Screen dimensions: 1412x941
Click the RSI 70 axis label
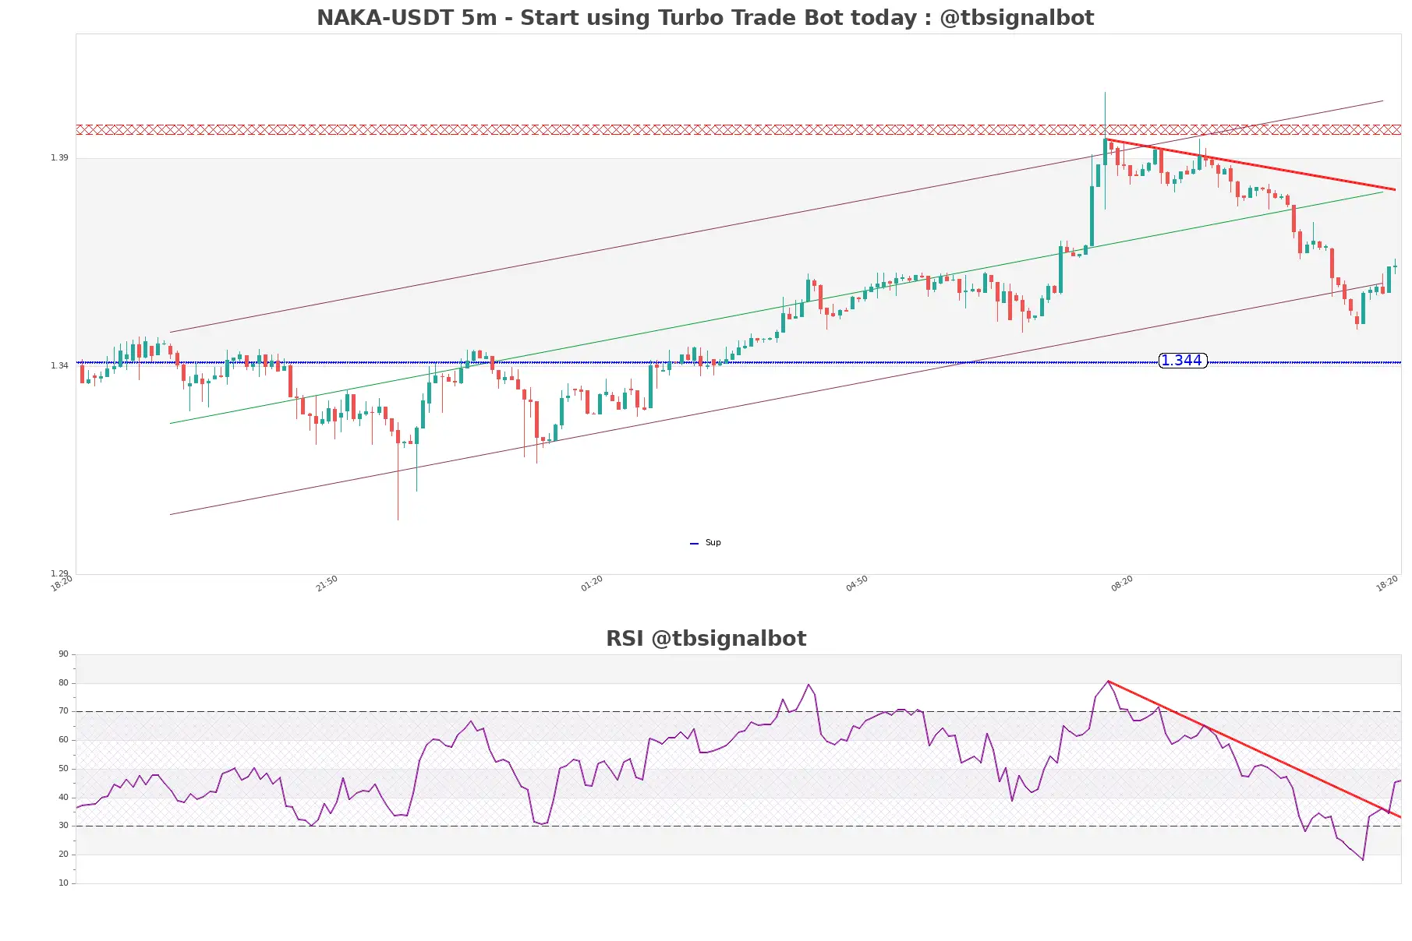63,711
